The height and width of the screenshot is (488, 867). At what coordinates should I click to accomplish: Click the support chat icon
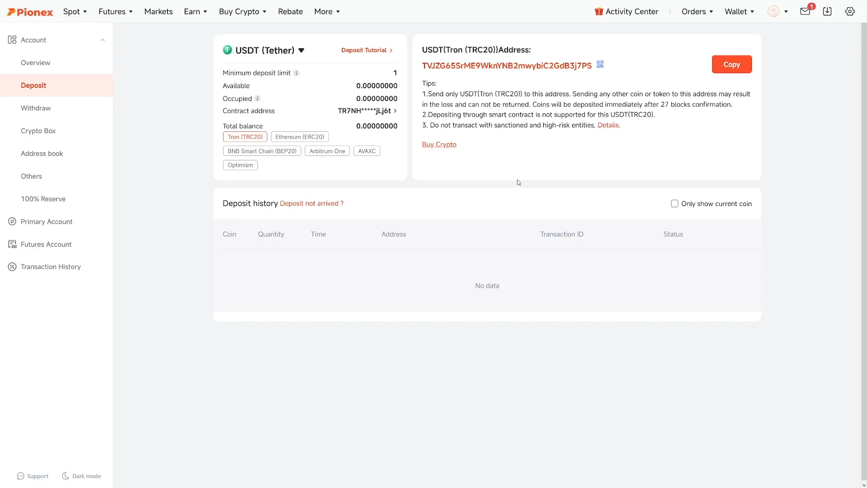click(x=20, y=475)
